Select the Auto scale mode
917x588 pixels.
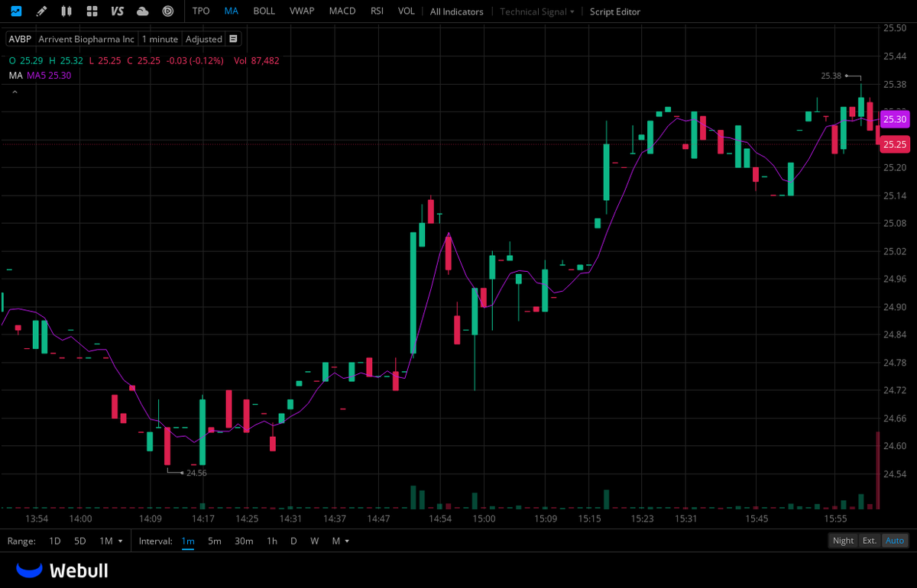[895, 541]
